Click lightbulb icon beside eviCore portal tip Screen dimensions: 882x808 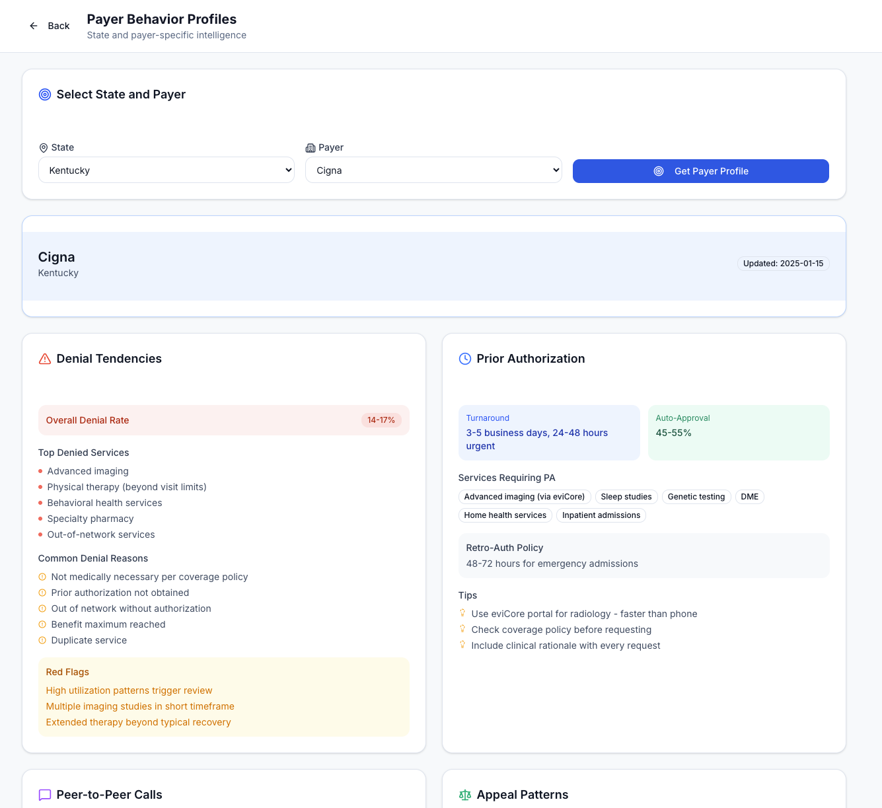click(462, 613)
